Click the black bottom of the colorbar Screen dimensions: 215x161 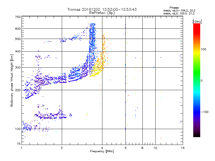coord(197,135)
